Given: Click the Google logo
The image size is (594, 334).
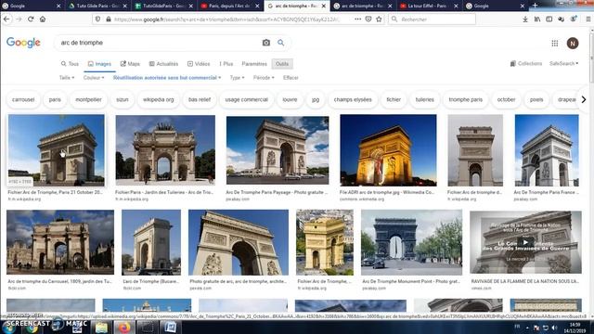Looking at the screenshot, I should click(x=23, y=43).
